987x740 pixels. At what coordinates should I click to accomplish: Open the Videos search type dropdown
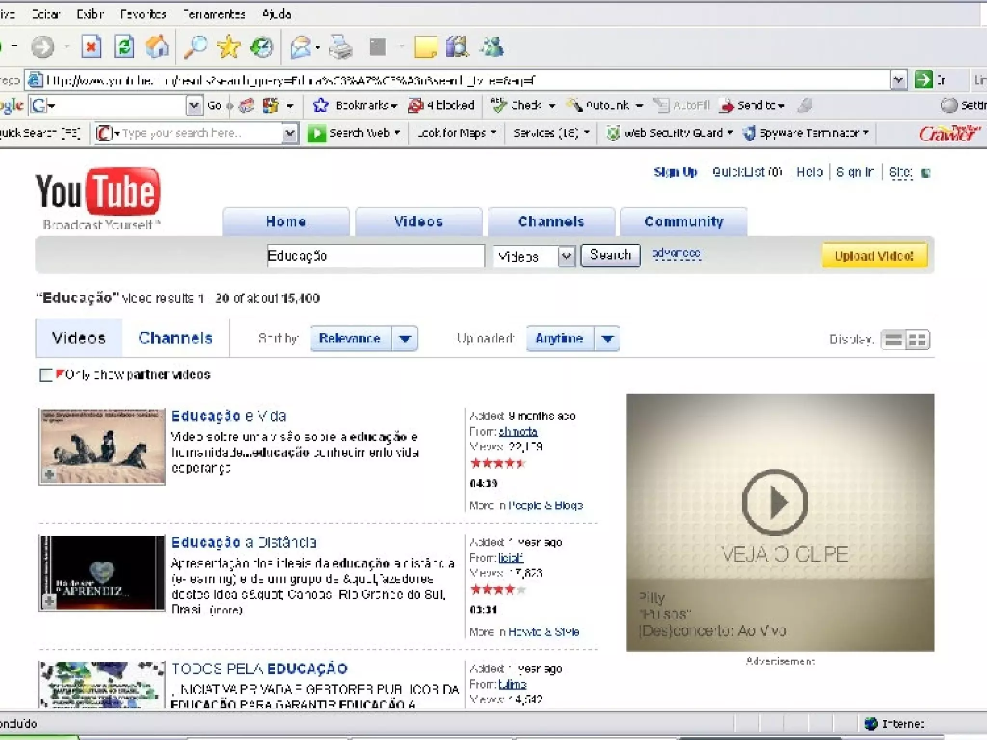tap(567, 256)
